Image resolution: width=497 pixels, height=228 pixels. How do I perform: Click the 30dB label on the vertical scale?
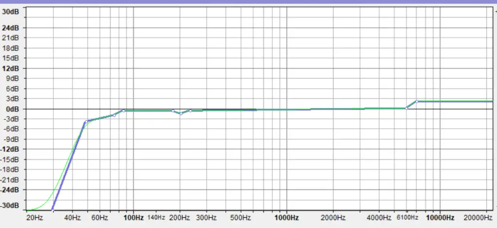tap(11, 12)
